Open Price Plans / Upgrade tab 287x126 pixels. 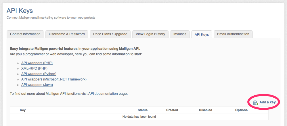[x=110, y=34]
